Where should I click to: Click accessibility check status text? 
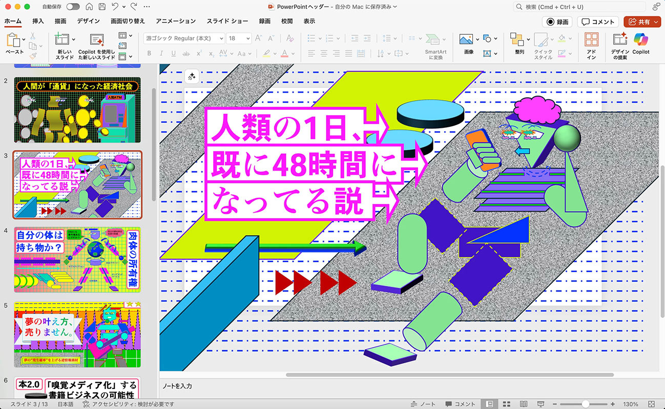[129, 404]
